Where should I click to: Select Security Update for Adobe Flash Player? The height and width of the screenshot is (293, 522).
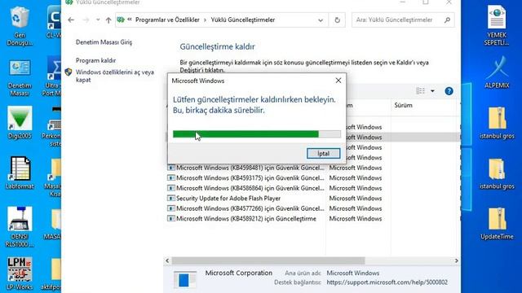pyautogui.click(x=228, y=199)
